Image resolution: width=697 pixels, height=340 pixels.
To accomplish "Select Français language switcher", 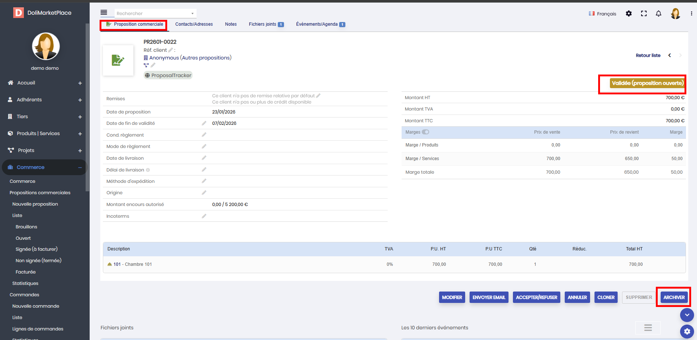I will 603,14.
